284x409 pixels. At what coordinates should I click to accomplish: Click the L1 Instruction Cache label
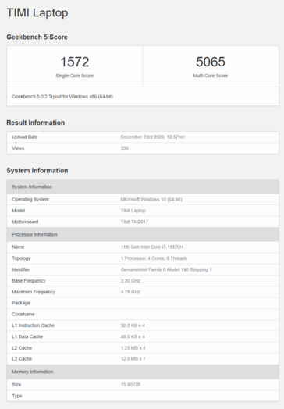[x=33, y=325]
